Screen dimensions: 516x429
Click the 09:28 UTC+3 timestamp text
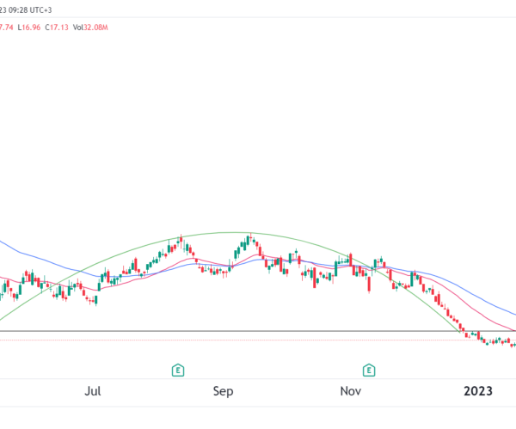(30, 10)
